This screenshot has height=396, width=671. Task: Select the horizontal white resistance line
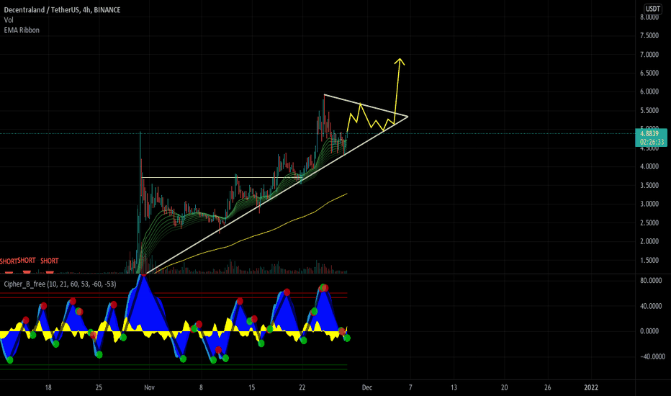pyautogui.click(x=222, y=177)
